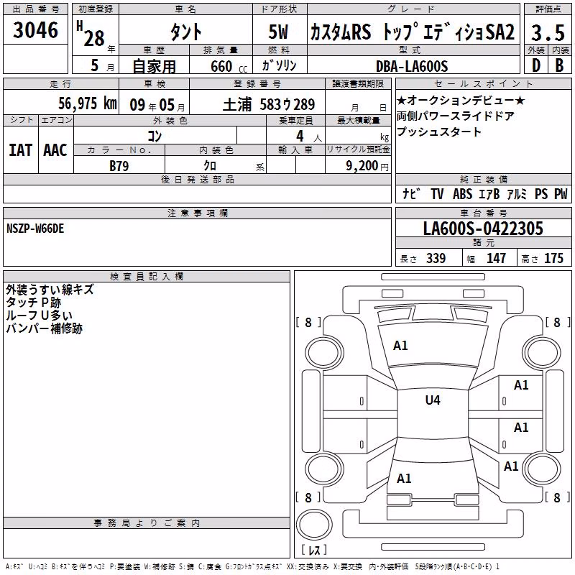
Task: Select A1 mark on rear hatch diagram
Action: pos(404,479)
